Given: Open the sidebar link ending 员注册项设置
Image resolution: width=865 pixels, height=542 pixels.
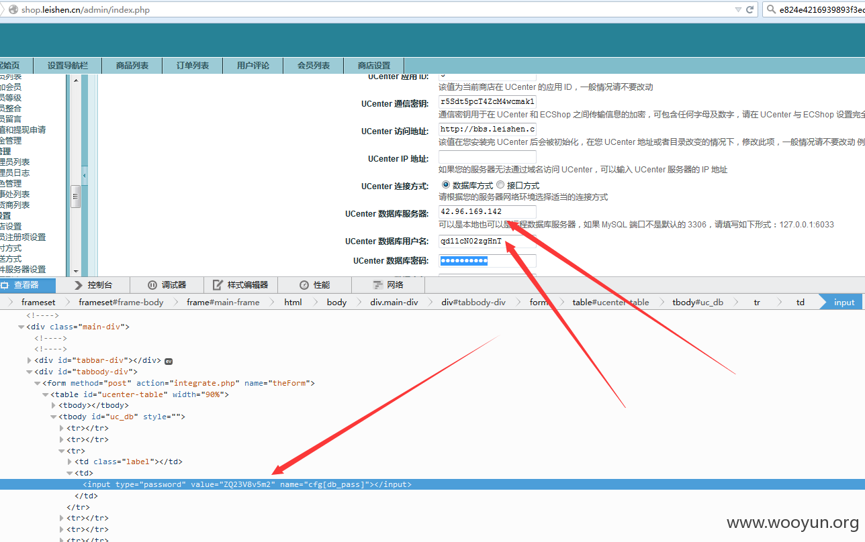Looking at the screenshot, I should tap(23, 237).
